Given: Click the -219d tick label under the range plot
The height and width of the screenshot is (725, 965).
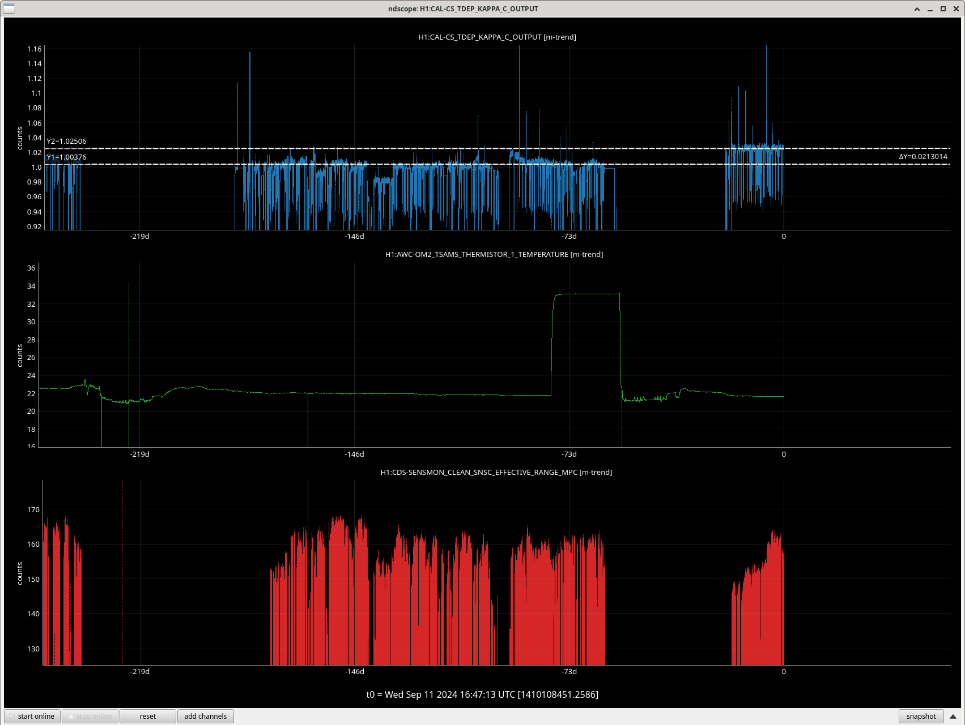Looking at the screenshot, I should point(140,672).
